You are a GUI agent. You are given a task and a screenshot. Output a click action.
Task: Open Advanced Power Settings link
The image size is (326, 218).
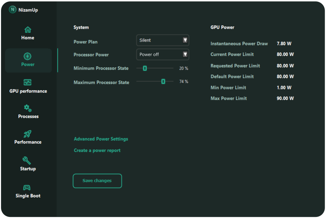[x=101, y=139]
